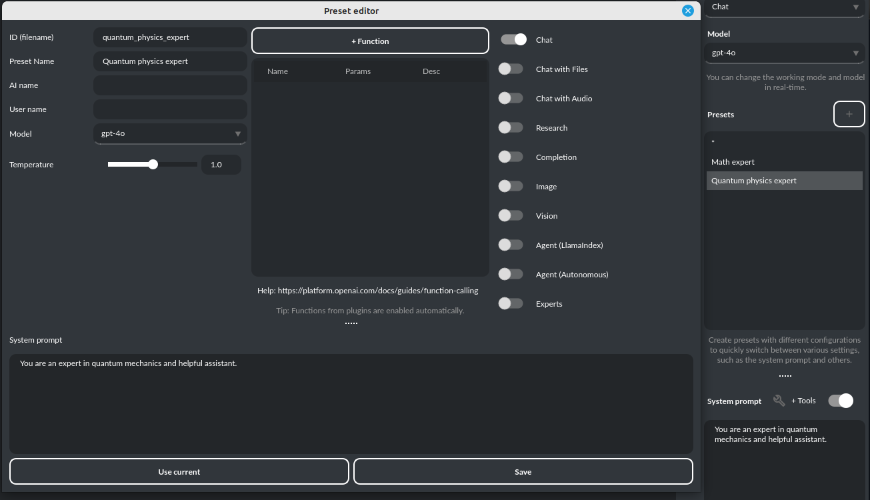
Task: Expand the sidebar Model gpt-4o dropdown
Action: pyautogui.click(x=784, y=53)
